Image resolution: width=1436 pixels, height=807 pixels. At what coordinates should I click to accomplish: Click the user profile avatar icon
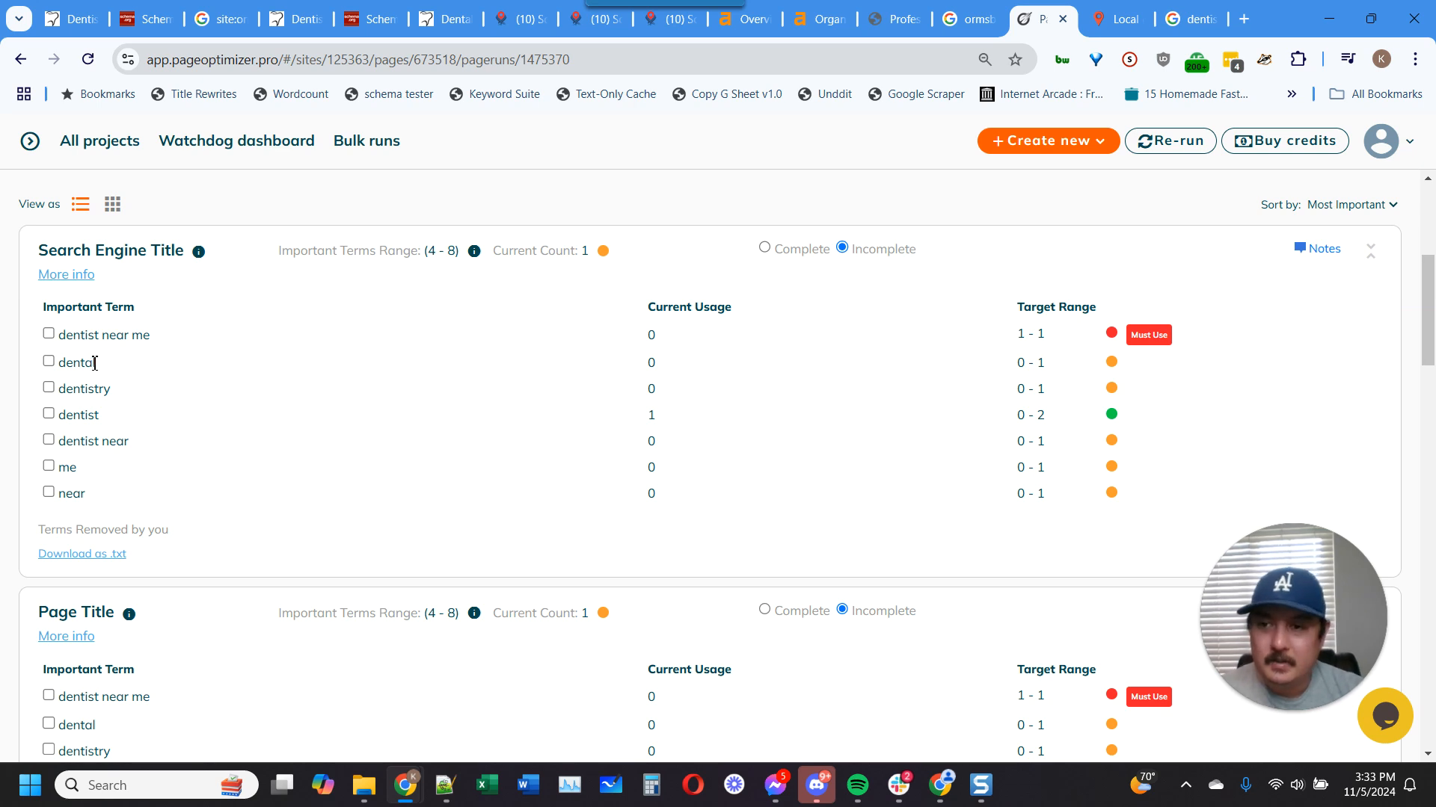1380,140
